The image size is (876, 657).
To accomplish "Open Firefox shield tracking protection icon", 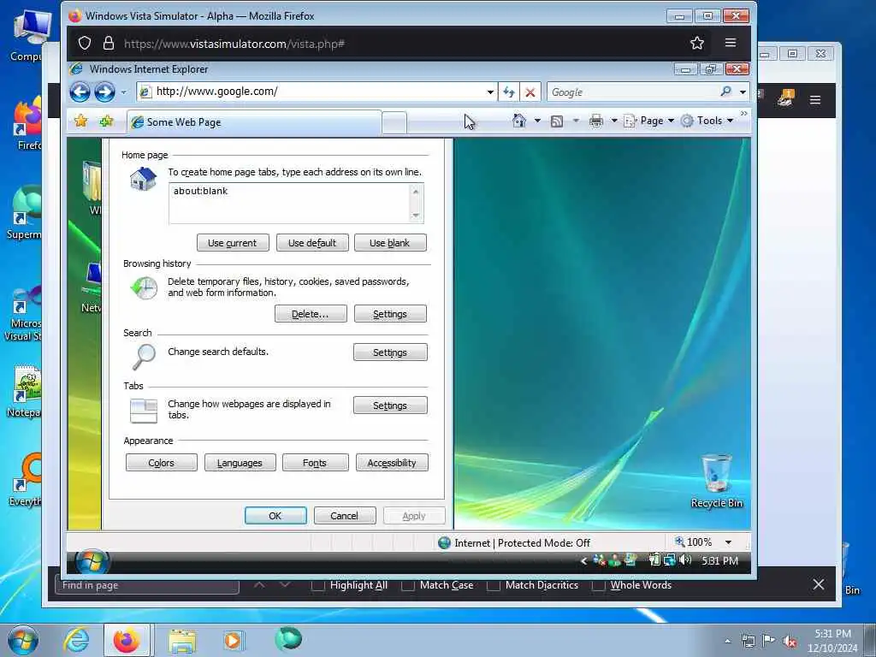I will 85,43.
